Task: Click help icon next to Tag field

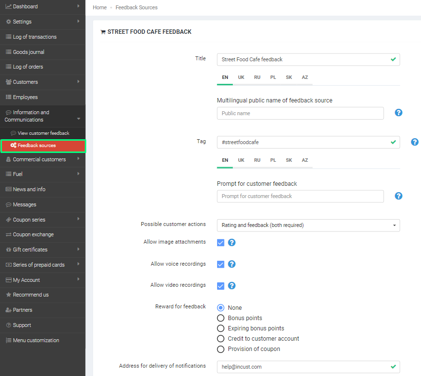Action: pyautogui.click(x=415, y=142)
